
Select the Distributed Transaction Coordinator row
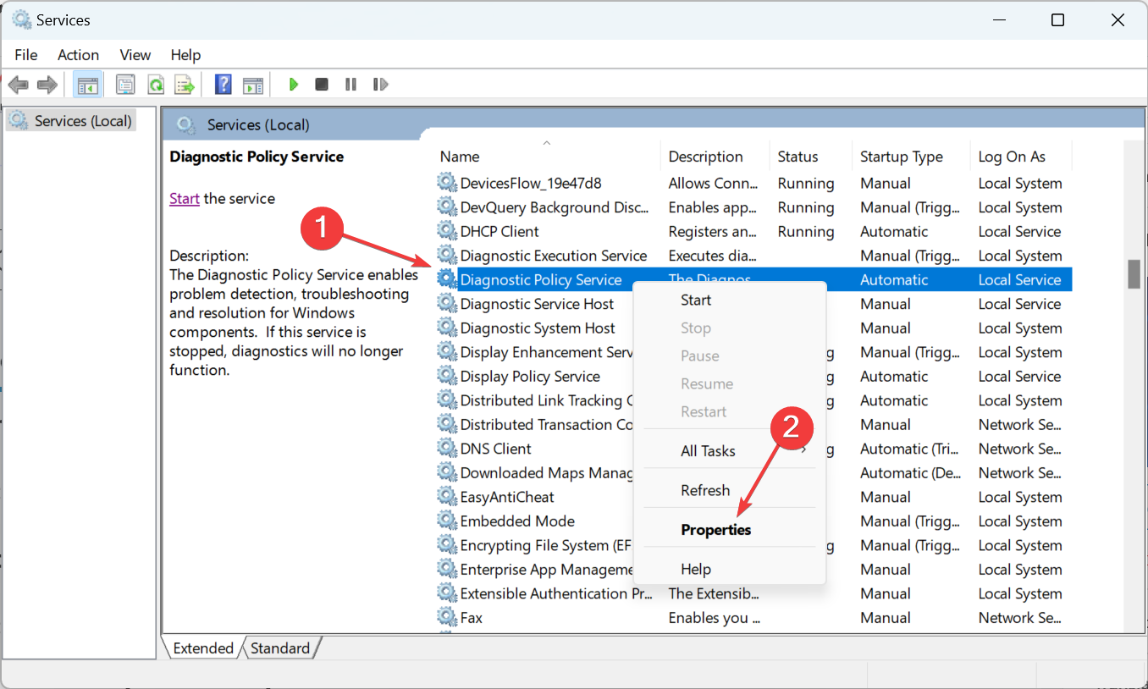753,425
